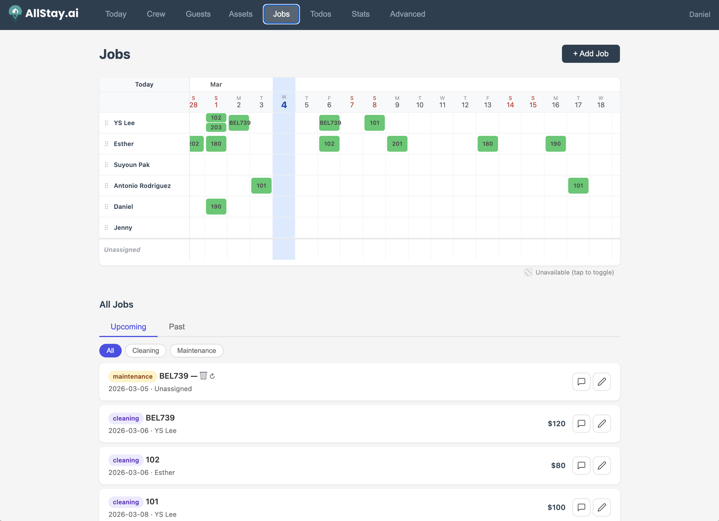Click the + Add Job button
Viewport: 719px width, 521px height.
pyautogui.click(x=590, y=53)
